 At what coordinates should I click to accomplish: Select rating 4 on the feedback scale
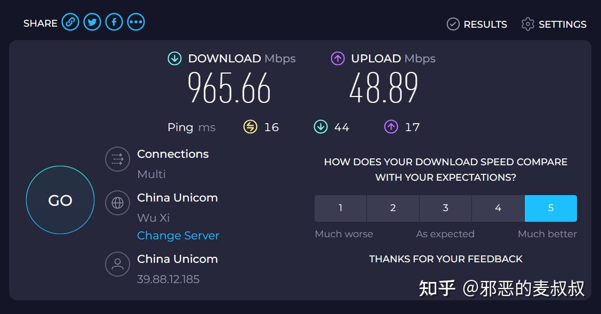coord(498,208)
